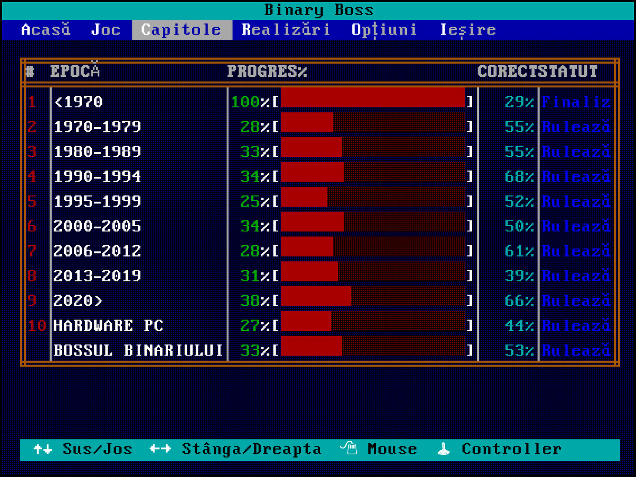
Task: Click the mouse icon in footer
Action: (348, 448)
